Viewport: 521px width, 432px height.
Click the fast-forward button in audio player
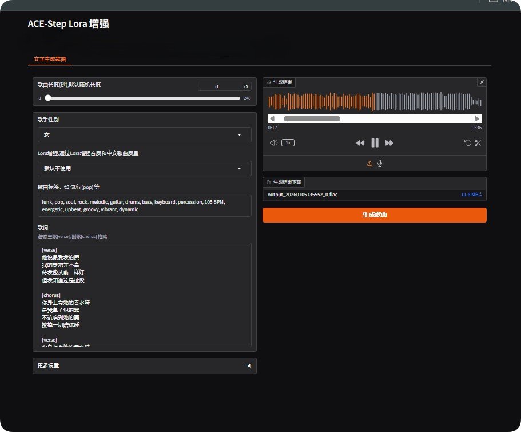point(389,143)
